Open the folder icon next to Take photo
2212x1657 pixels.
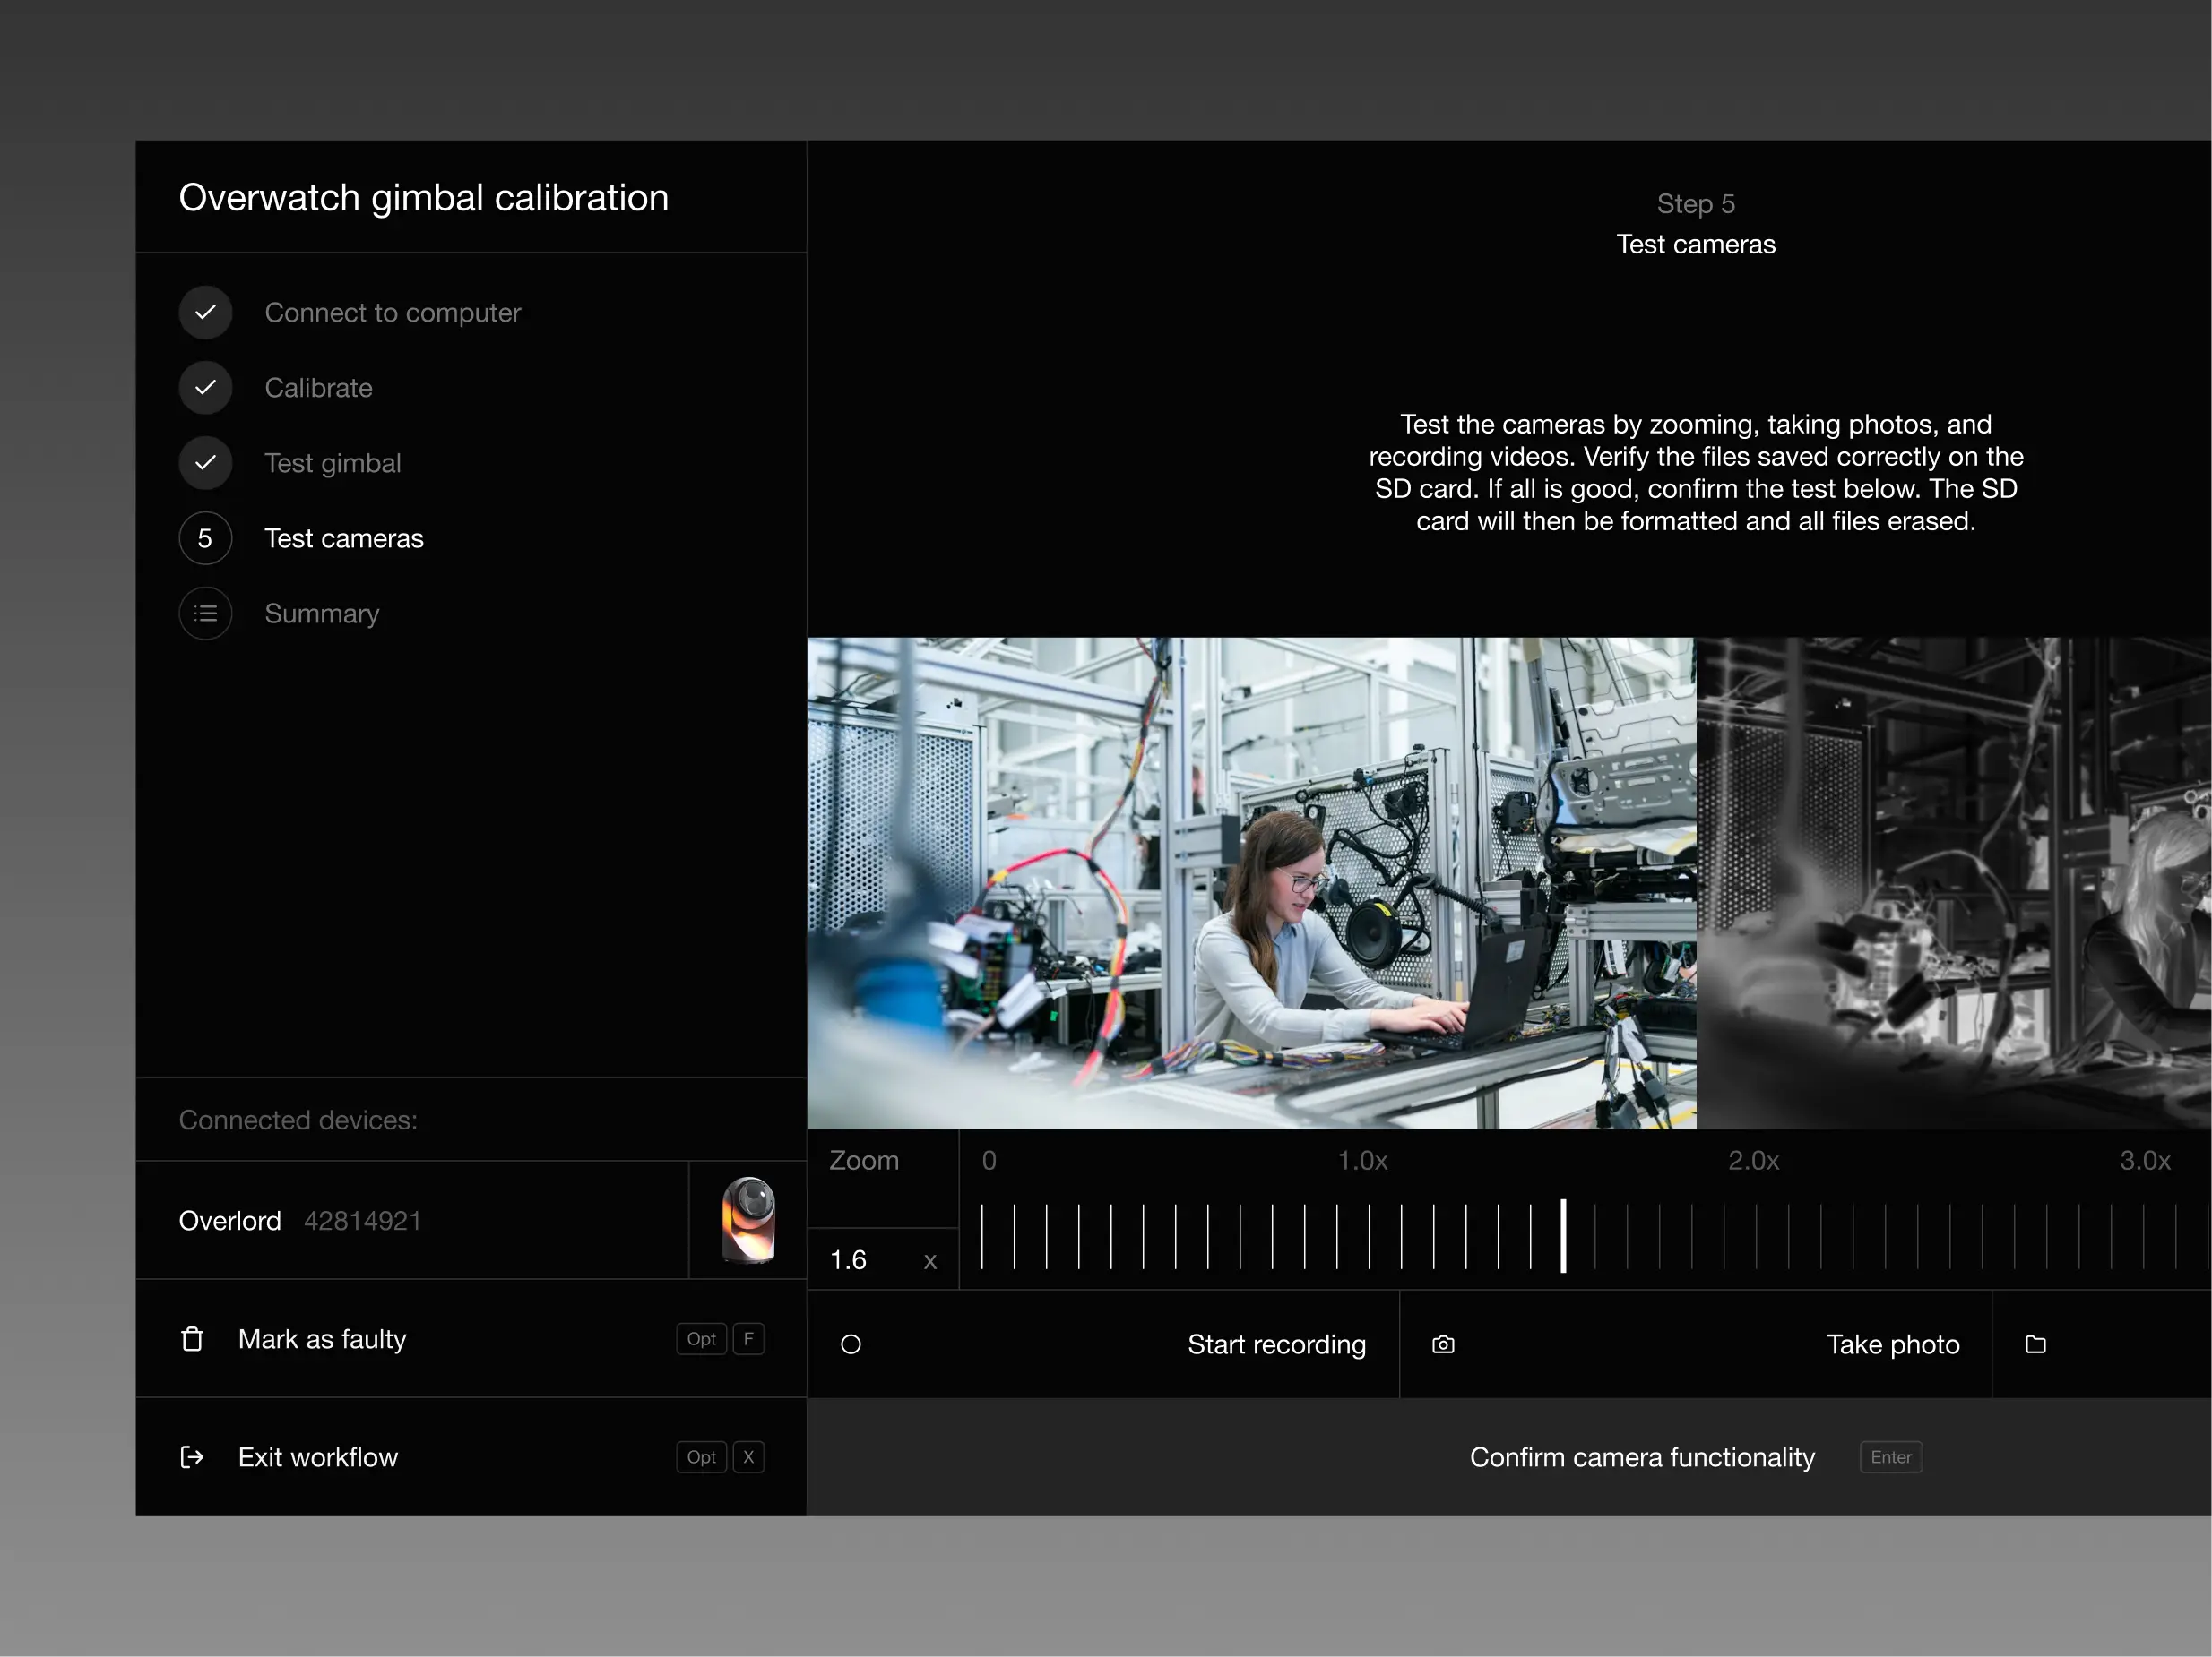(x=2035, y=1344)
